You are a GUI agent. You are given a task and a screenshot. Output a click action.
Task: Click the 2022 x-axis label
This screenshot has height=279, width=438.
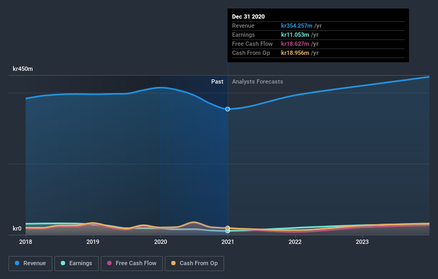[295, 242]
